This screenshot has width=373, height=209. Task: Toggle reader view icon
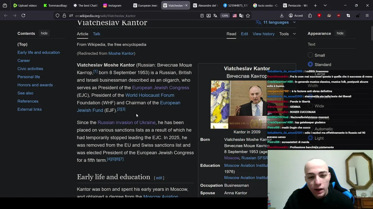click(x=202, y=16)
